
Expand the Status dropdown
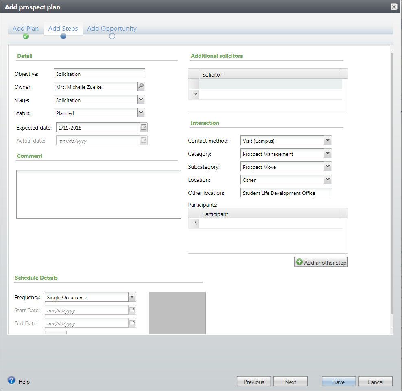click(141, 113)
